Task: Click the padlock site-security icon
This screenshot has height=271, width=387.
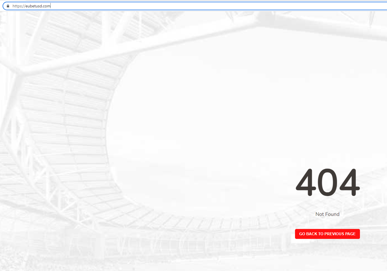Action: pyautogui.click(x=8, y=6)
